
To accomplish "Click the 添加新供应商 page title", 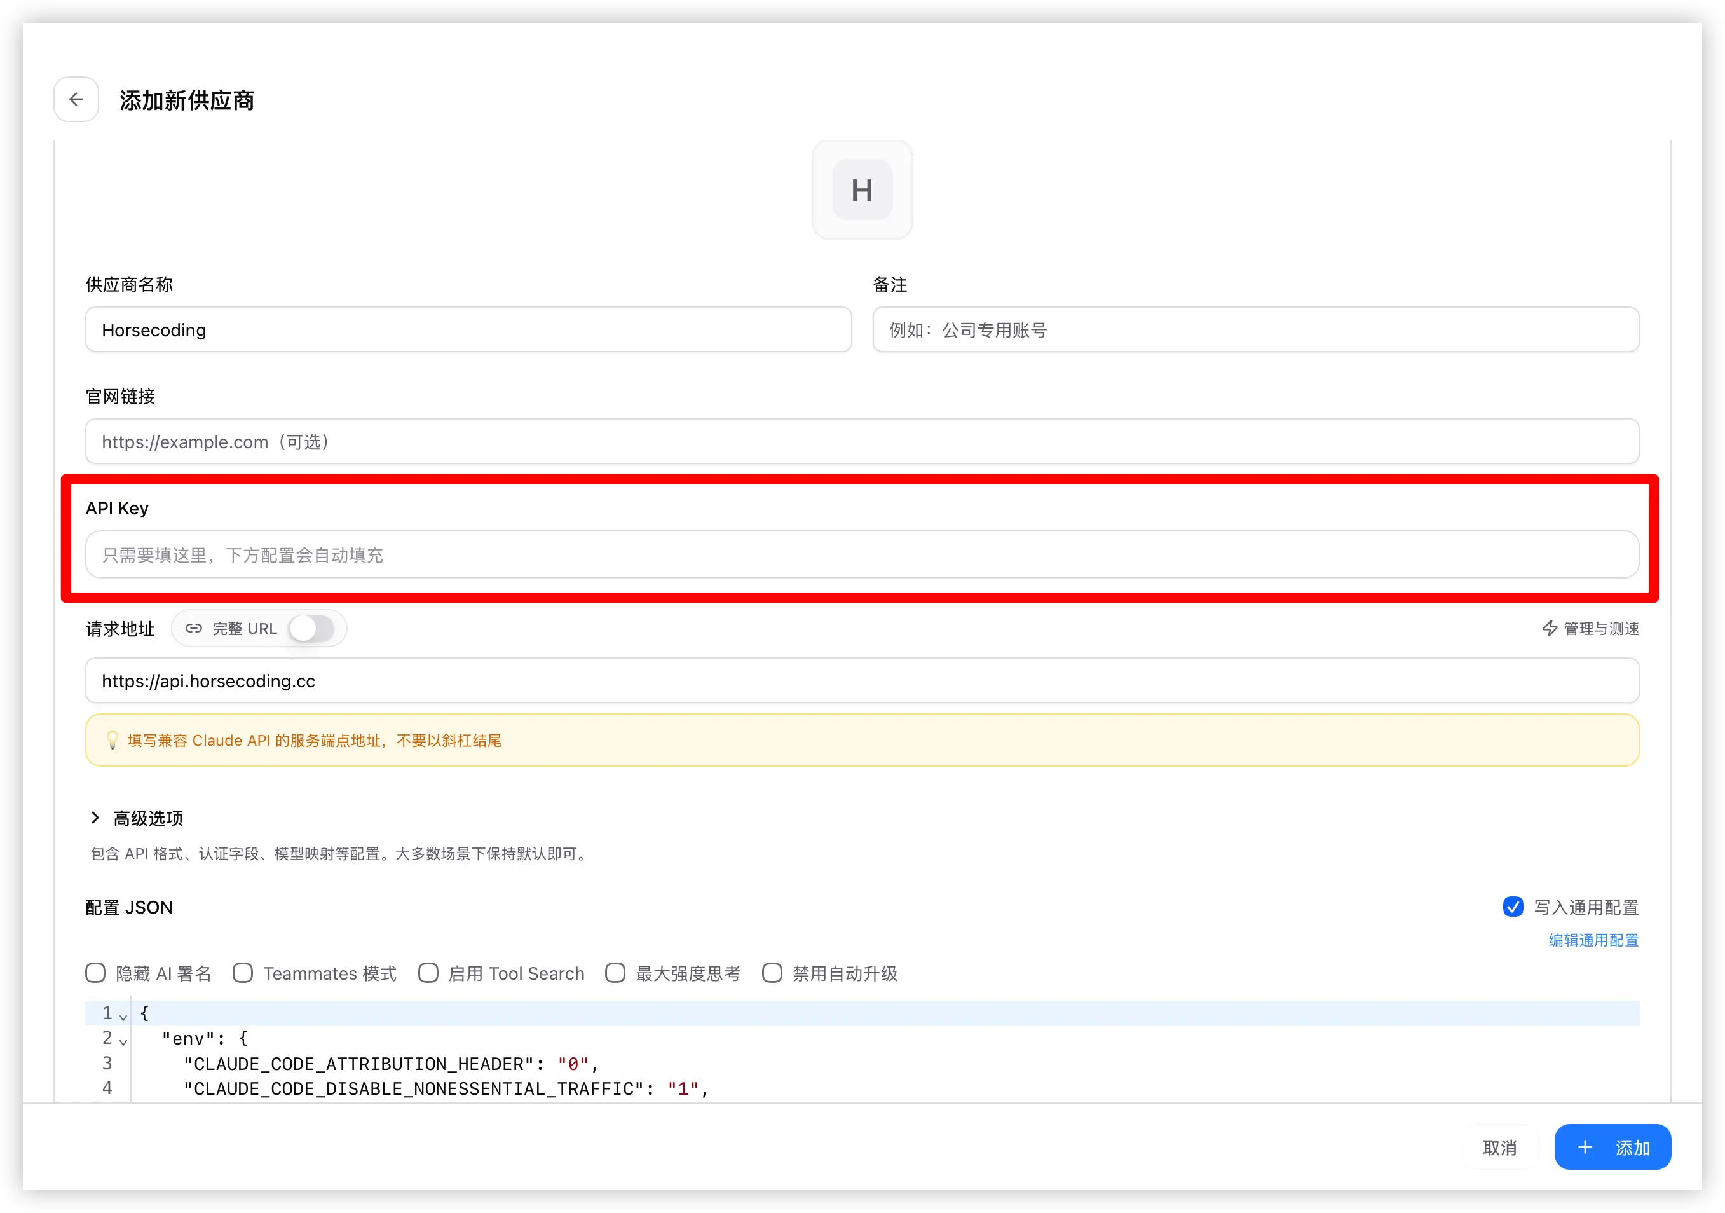I will click(x=186, y=100).
